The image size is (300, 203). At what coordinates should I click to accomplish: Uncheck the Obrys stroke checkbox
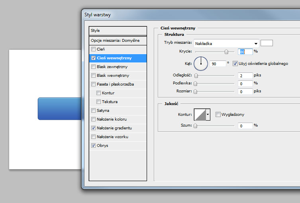click(93, 145)
